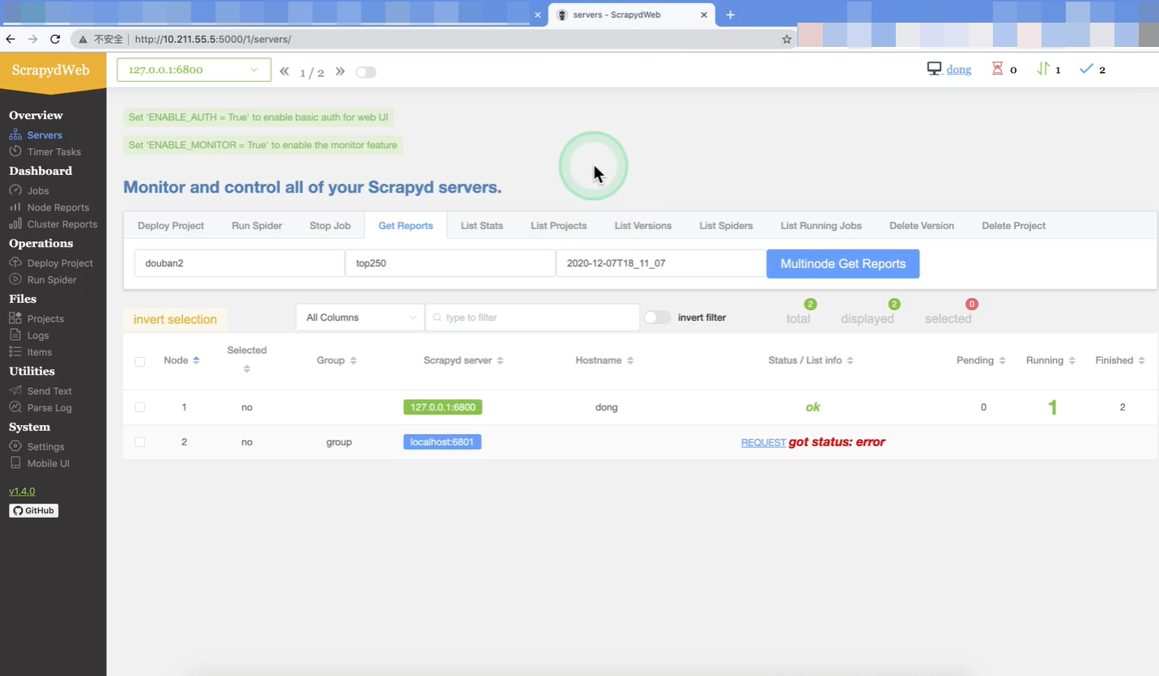Click the Logs document icon

[x=15, y=335]
